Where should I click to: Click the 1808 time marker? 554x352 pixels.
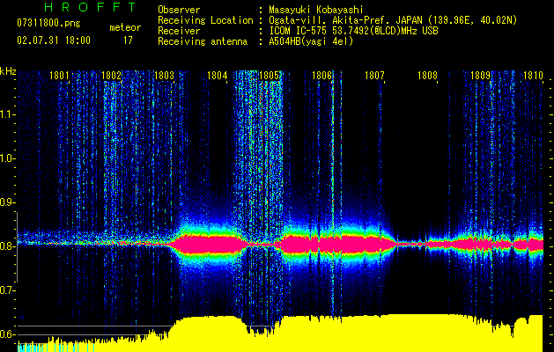click(x=427, y=76)
